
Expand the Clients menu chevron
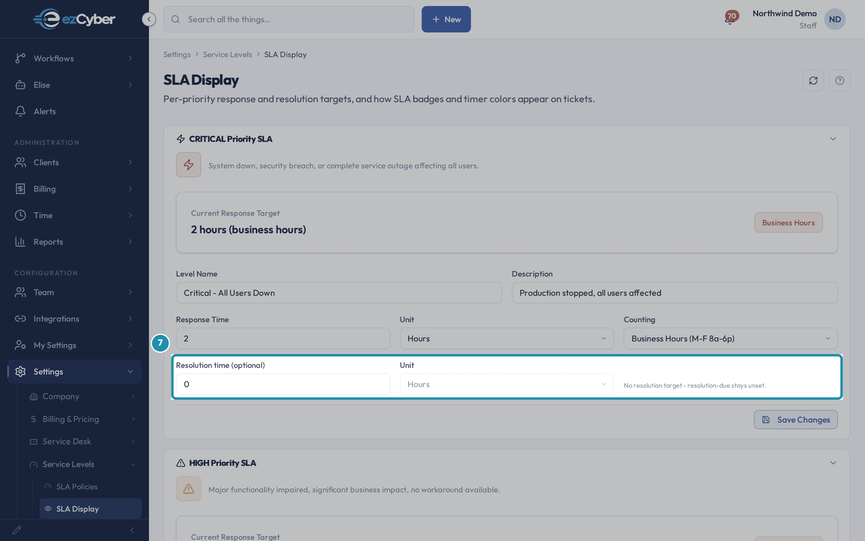pos(130,162)
